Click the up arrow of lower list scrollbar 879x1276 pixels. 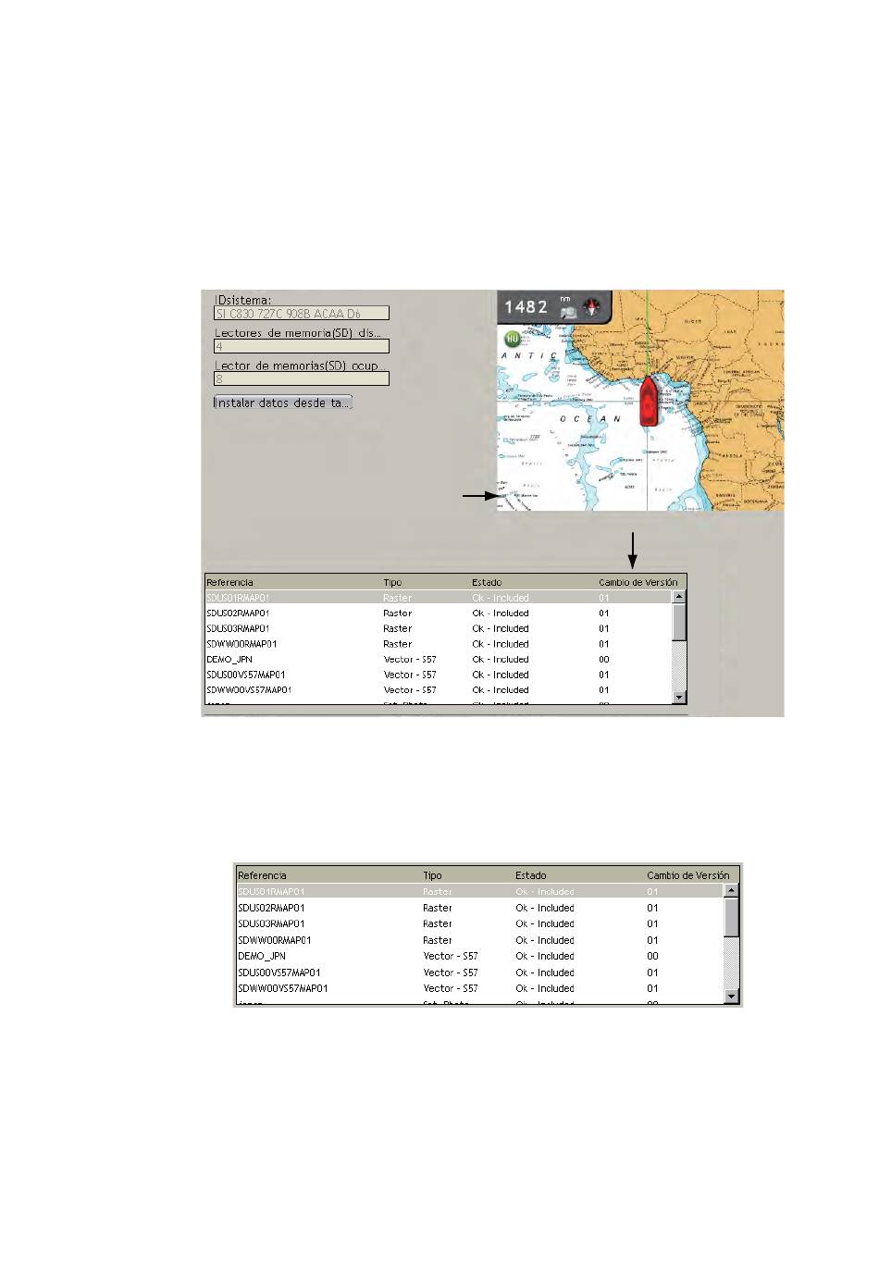click(731, 891)
